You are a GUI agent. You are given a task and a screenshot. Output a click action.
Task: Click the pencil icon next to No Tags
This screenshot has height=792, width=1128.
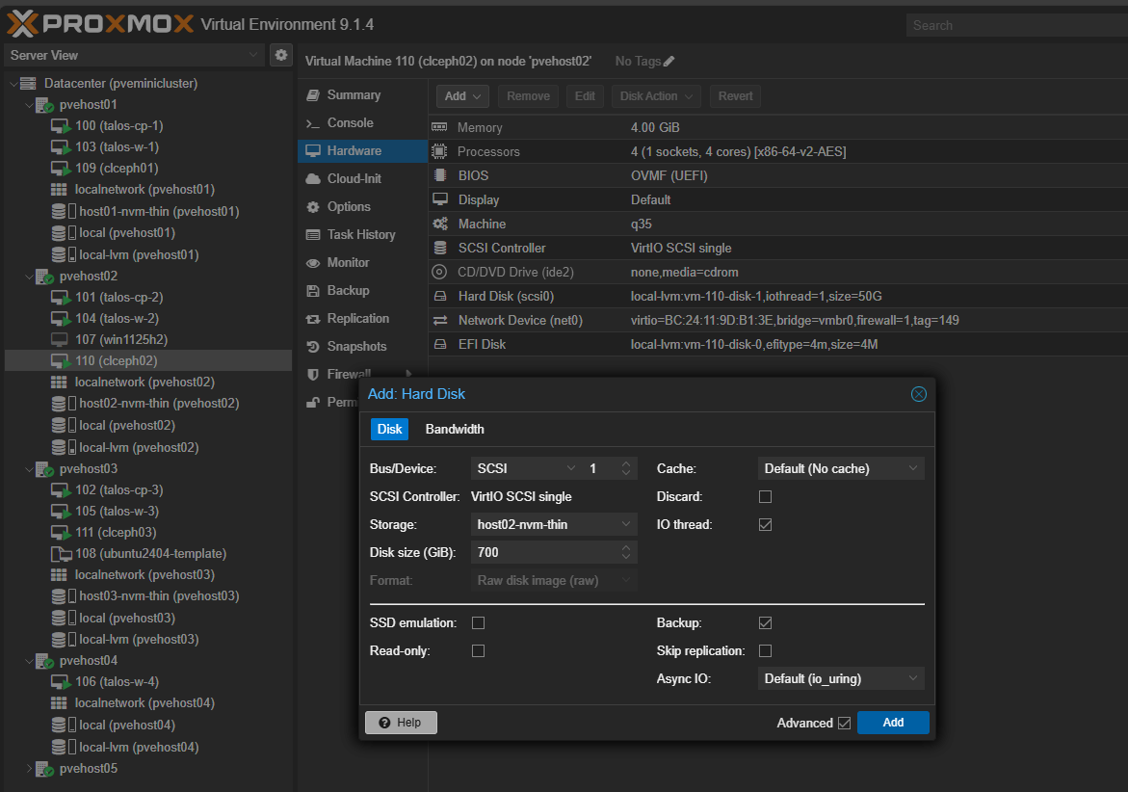point(669,62)
